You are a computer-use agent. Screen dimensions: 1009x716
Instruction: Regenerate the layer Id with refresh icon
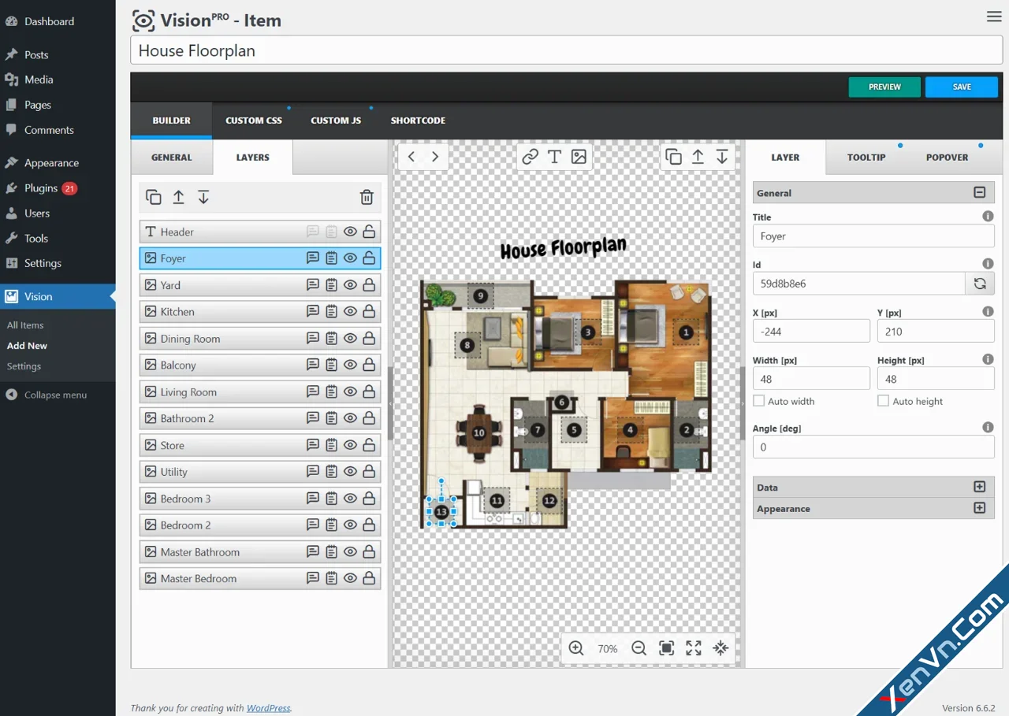(980, 284)
